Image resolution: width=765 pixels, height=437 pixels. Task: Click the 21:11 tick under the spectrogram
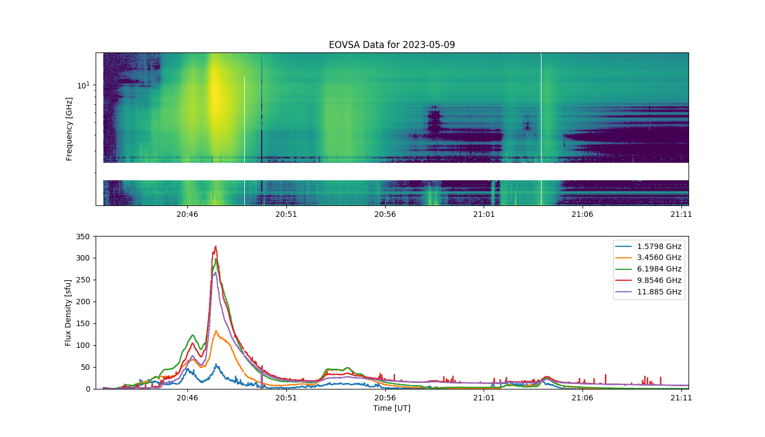[x=681, y=215]
